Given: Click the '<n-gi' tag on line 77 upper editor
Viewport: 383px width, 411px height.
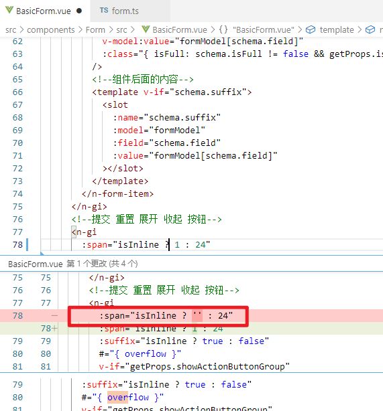Looking at the screenshot, I should (x=84, y=232).
